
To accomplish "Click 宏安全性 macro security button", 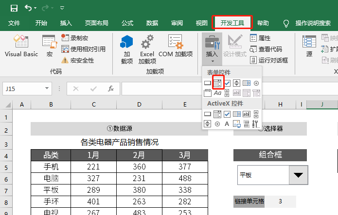I will tap(78, 61).
